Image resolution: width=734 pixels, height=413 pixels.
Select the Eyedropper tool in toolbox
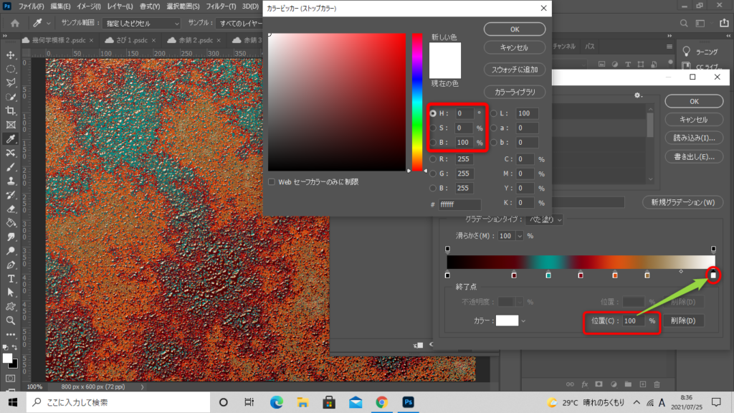pos(10,139)
